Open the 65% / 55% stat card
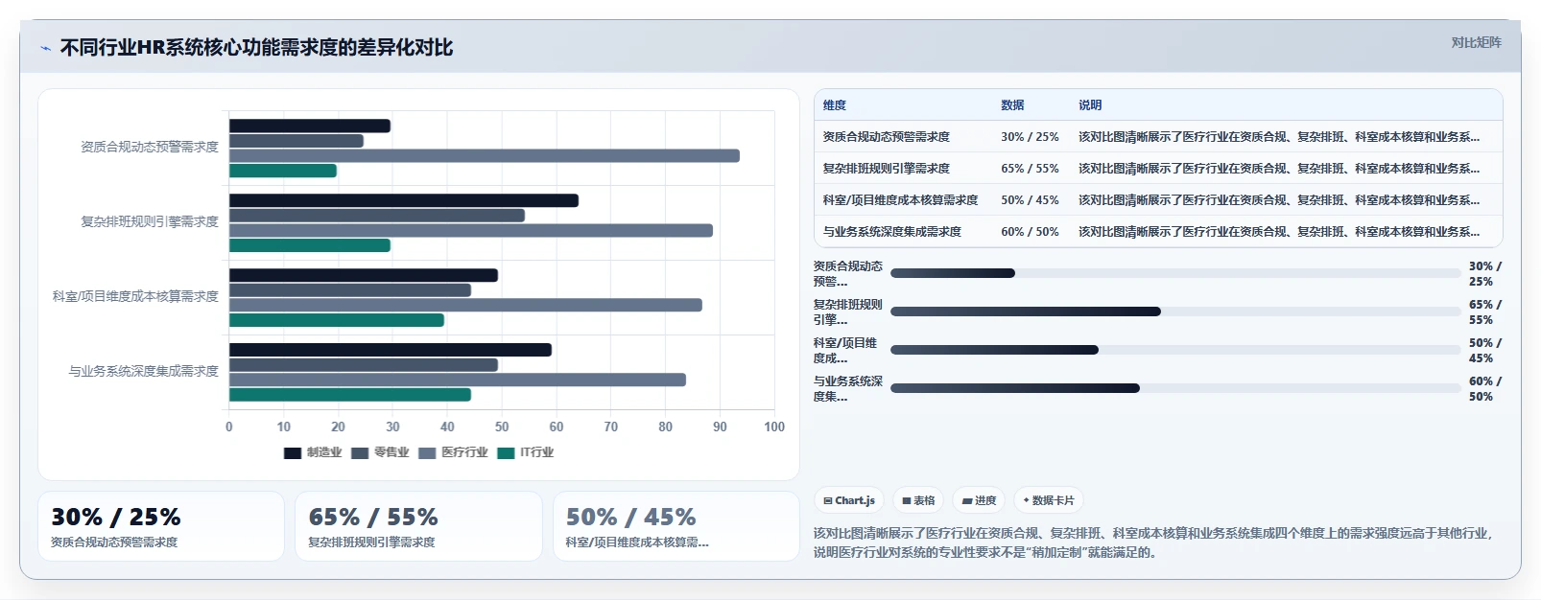The height and width of the screenshot is (600, 1541). pos(418,526)
